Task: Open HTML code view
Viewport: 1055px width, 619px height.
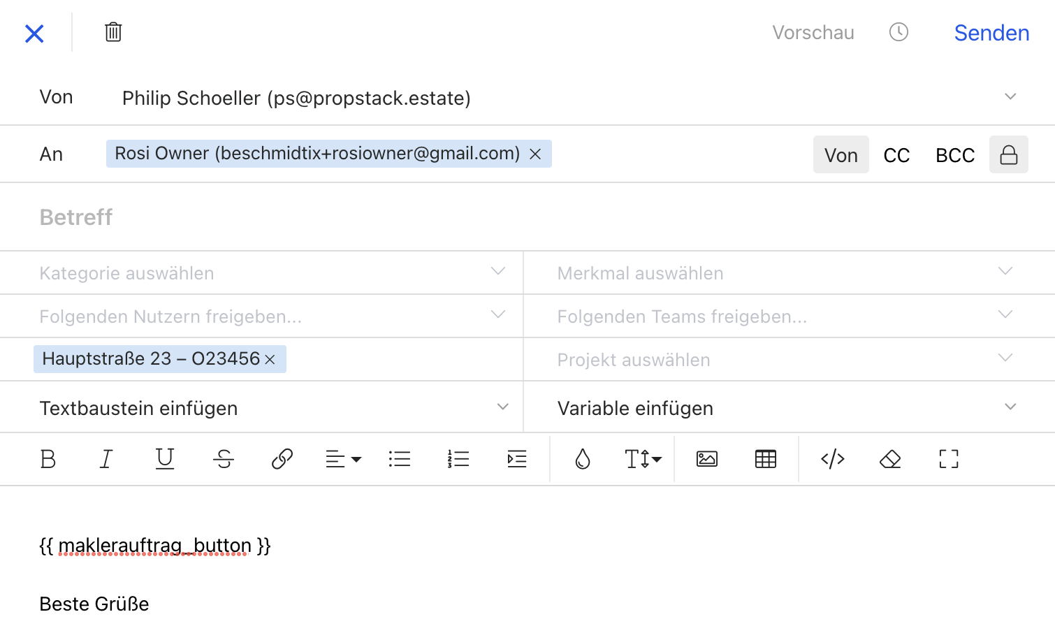Action: (832, 459)
